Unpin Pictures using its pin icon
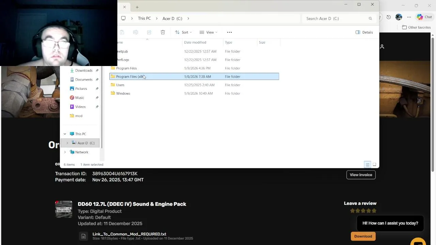 pos(97,88)
